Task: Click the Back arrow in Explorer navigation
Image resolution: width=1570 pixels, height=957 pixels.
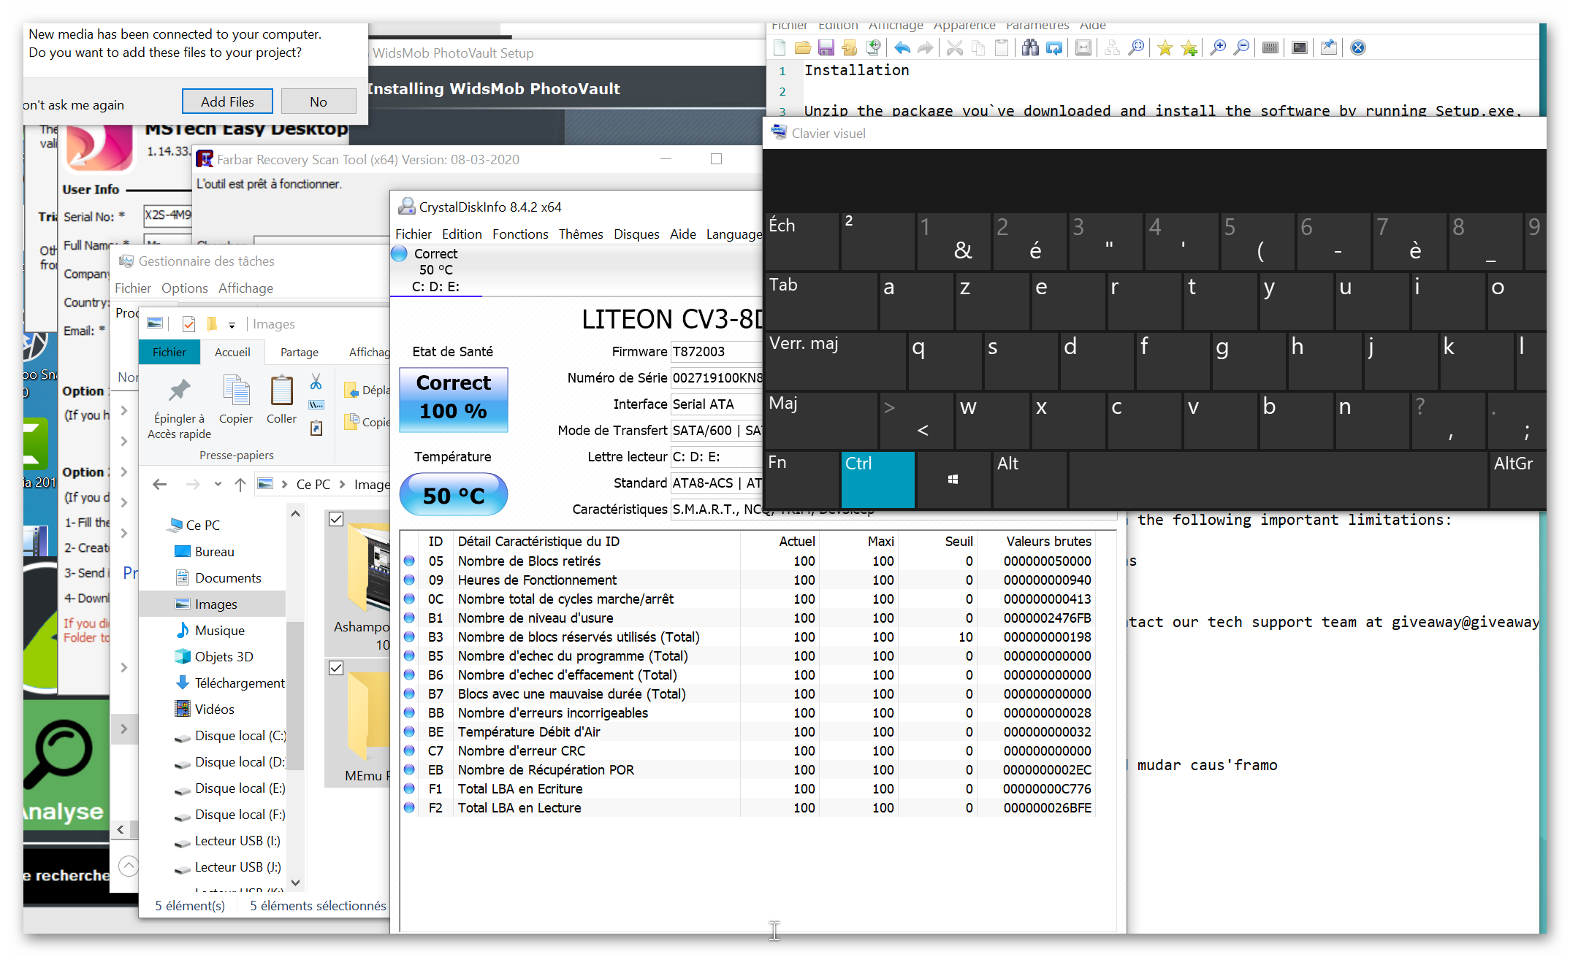Action: tap(160, 484)
